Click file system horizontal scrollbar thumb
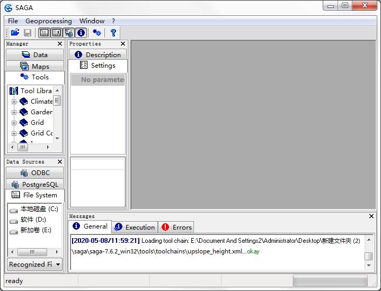Viewport: 381px width, 291px height. (32, 252)
